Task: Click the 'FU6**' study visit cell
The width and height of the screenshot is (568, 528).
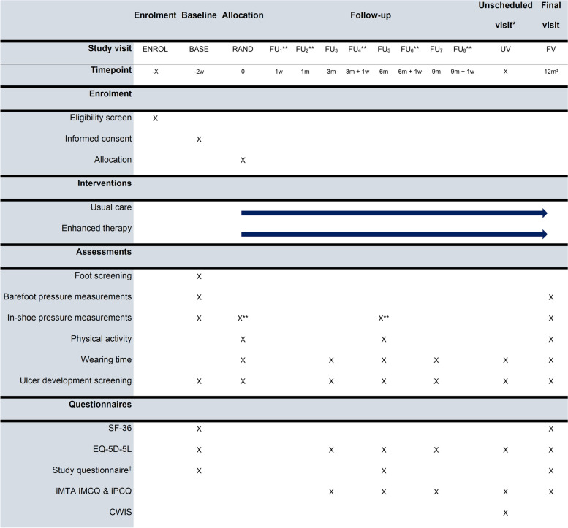Action: click(x=410, y=49)
